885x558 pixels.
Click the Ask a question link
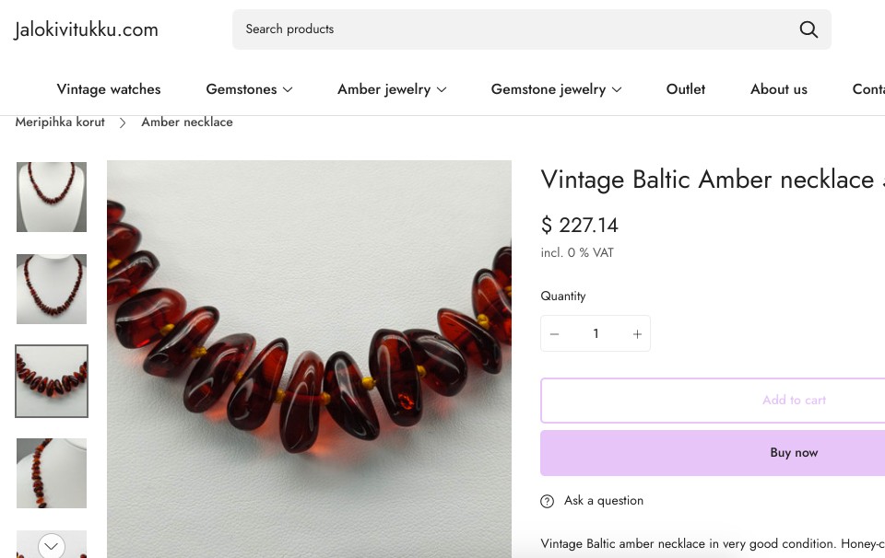click(x=604, y=501)
